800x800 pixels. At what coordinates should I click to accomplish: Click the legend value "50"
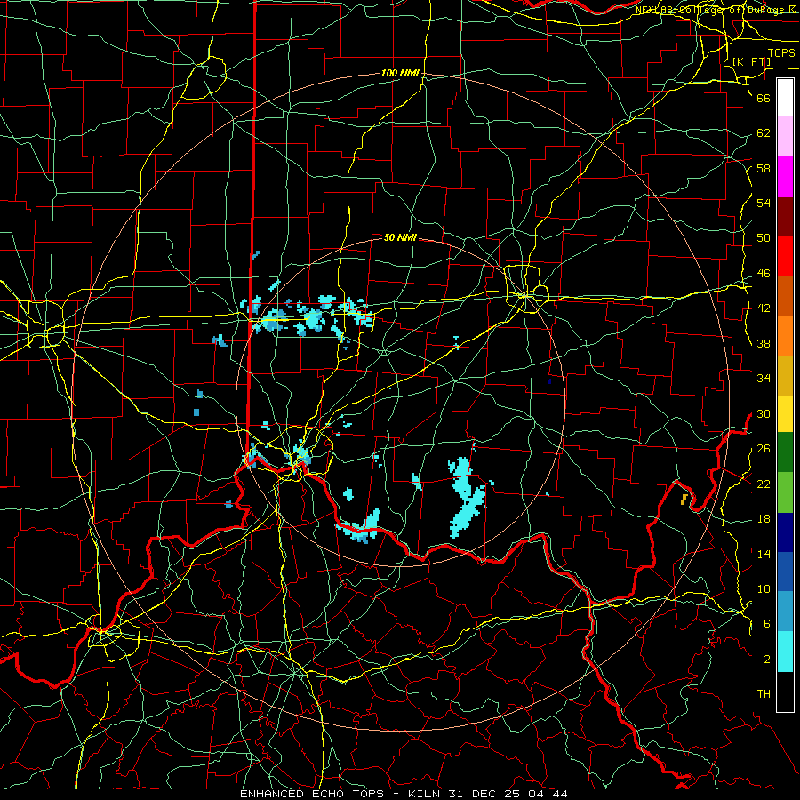click(x=764, y=238)
